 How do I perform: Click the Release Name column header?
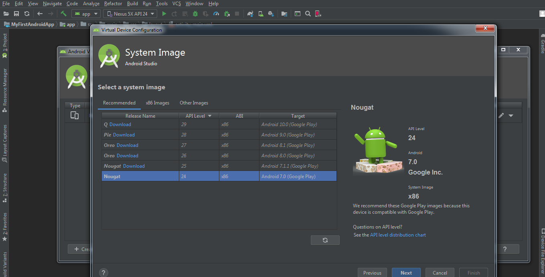tap(140, 116)
